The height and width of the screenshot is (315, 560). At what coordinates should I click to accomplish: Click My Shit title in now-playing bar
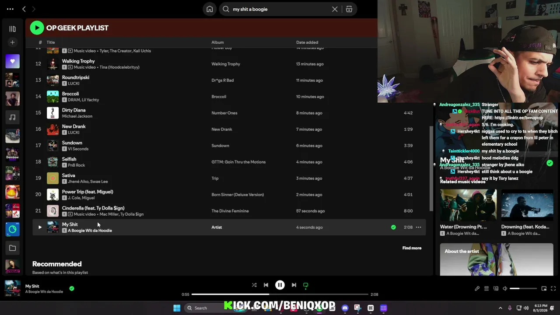coord(32,286)
